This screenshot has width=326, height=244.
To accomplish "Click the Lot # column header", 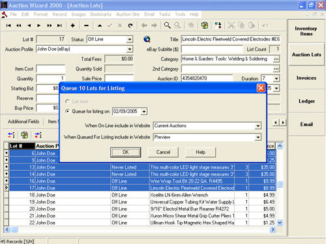I will (22, 146).
